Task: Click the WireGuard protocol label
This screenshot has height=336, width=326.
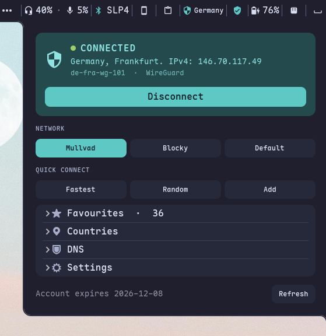Action: pyautogui.click(x=165, y=73)
